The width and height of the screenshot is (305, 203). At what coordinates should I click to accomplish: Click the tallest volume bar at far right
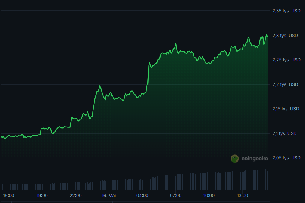coord(268,179)
